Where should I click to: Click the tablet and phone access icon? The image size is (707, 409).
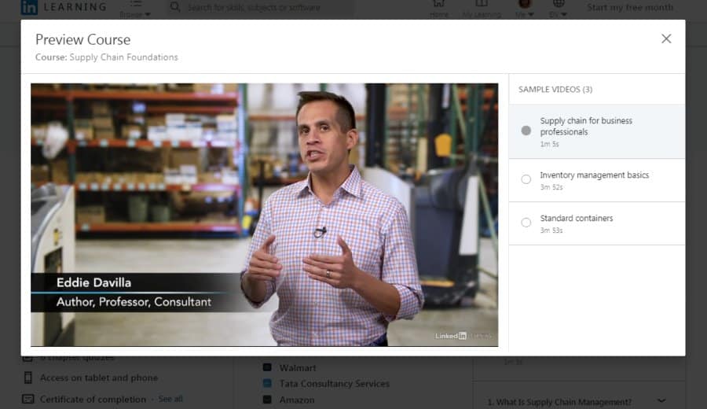pos(28,378)
